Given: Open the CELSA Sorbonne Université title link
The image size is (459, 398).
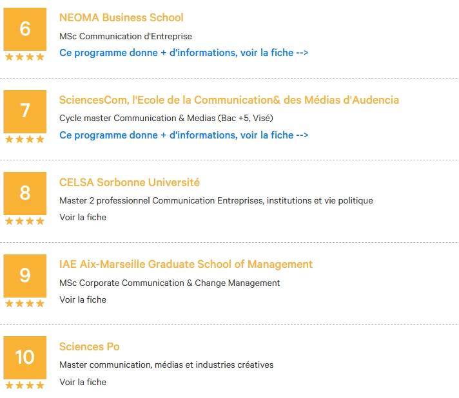Looking at the screenshot, I should coord(130,182).
